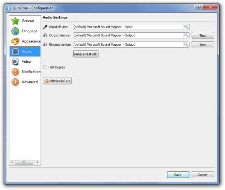This screenshot has height=190, width=225.
Task: Click Make a test call button
Action: pyautogui.click(x=86, y=54)
